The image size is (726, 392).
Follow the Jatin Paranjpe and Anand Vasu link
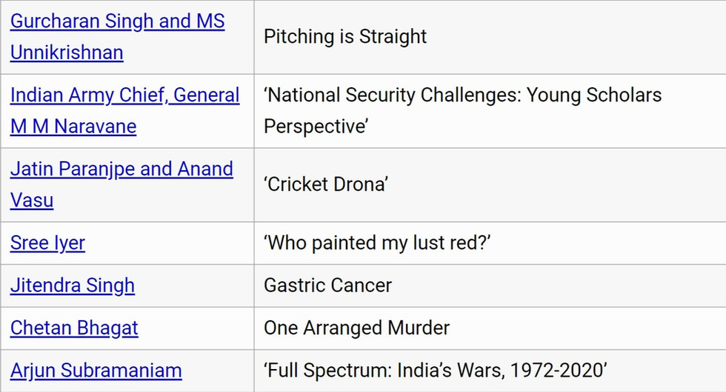click(121, 169)
